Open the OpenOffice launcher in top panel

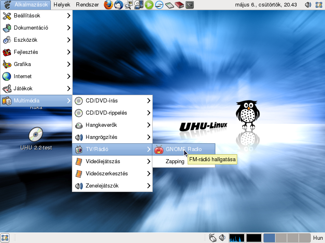point(159,5)
